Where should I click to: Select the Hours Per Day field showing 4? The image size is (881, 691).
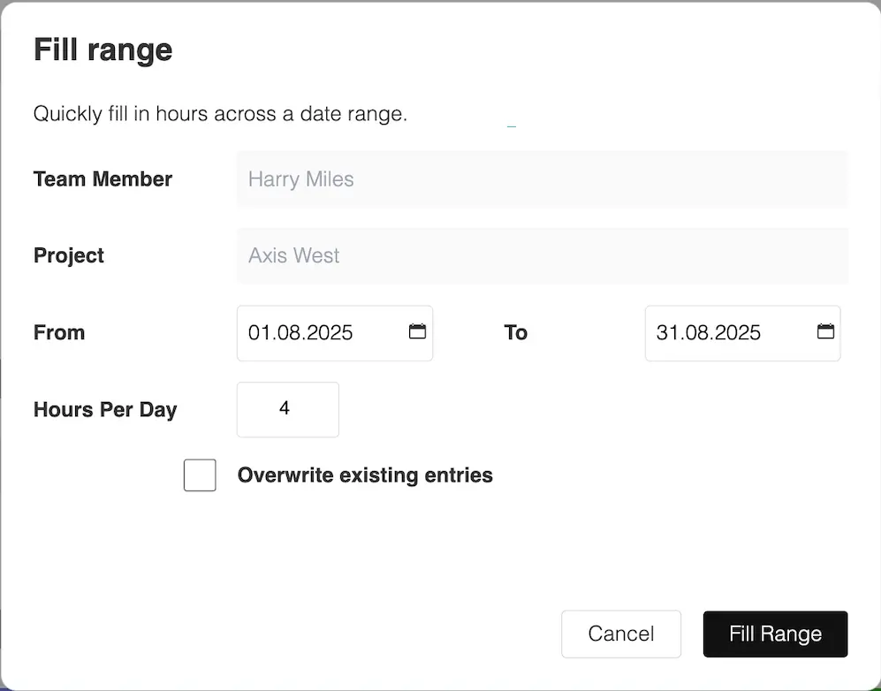click(x=287, y=408)
